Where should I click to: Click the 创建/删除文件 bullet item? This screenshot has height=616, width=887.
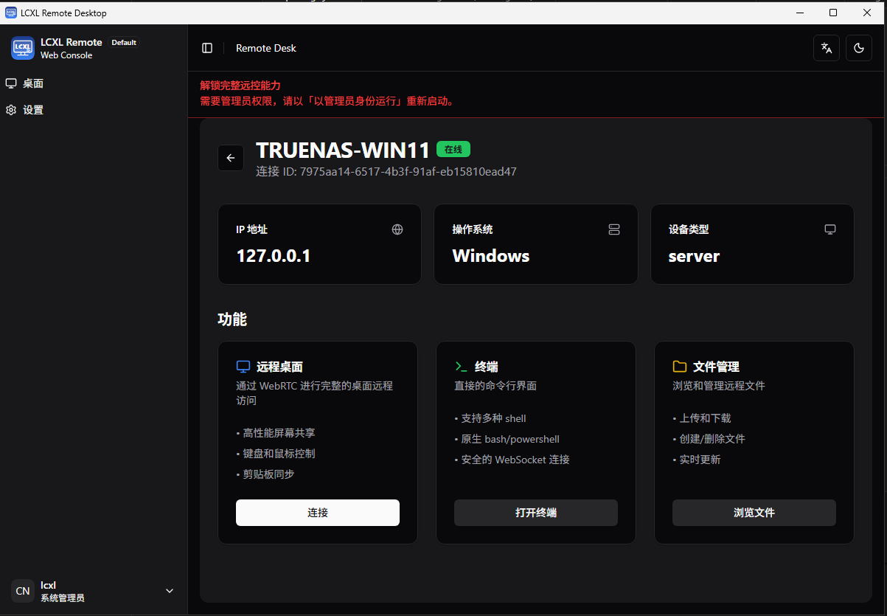(x=709, y=439)
